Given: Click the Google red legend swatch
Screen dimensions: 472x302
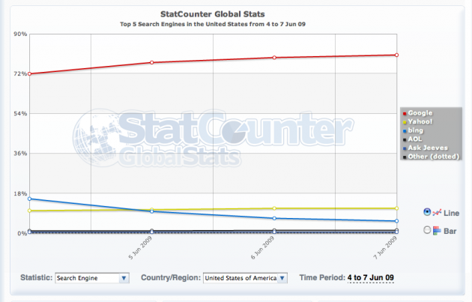Looking at the screenshot, I should [405, 113].
